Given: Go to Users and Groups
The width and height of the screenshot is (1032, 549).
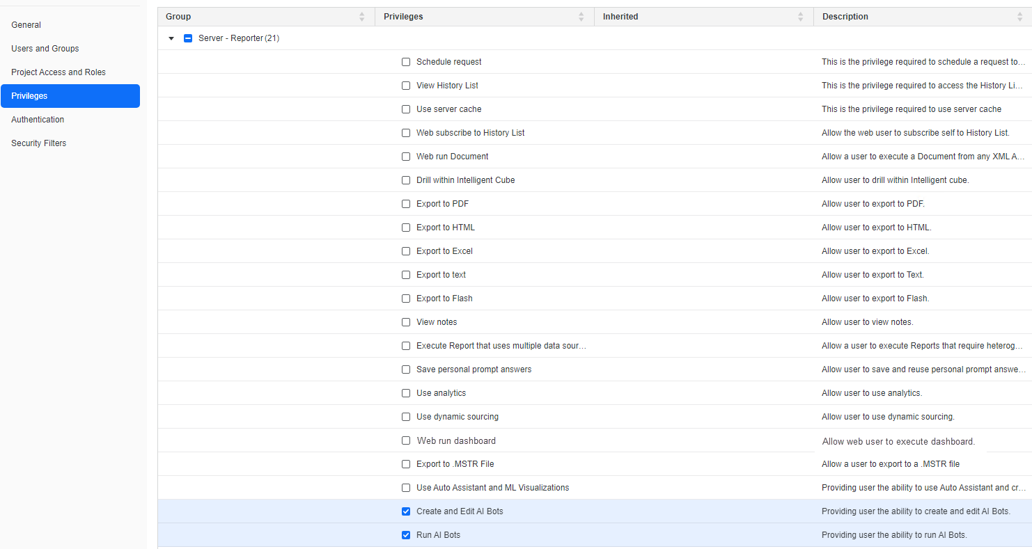Looking at the screenshot, I should pos(45,49).
